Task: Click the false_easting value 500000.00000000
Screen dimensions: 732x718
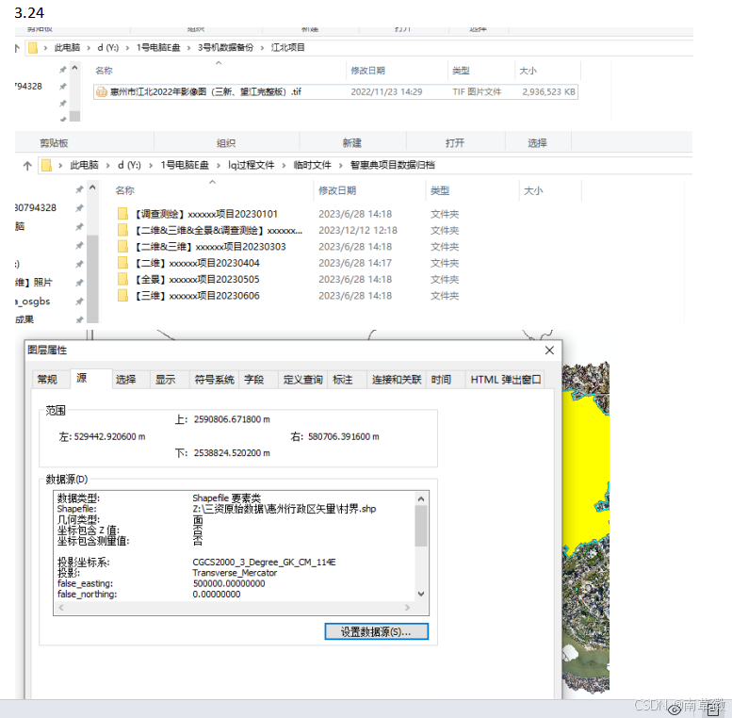Action: click(229, 583)
